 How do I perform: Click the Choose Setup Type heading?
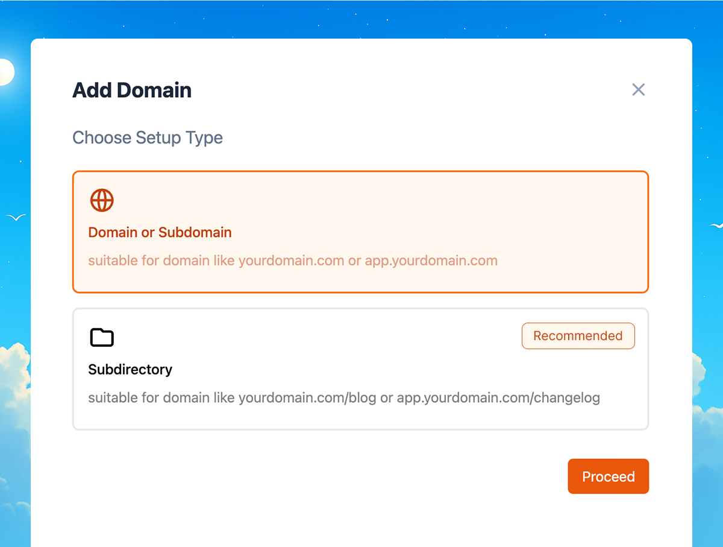[x=148, y=138]
